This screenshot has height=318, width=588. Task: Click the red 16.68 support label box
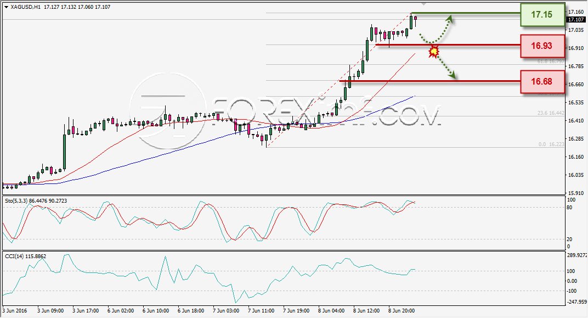click(542, 81)
